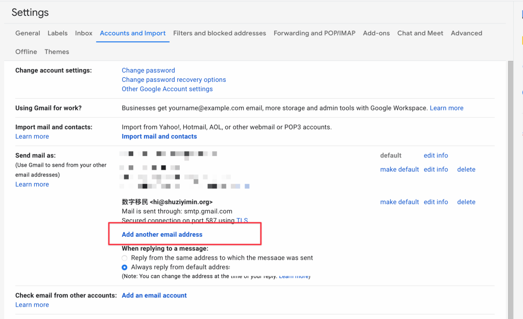Screen dimensions: 523x319
Task: Go to Forwarding and POP/IMAP tab
Action: point(314,33)
